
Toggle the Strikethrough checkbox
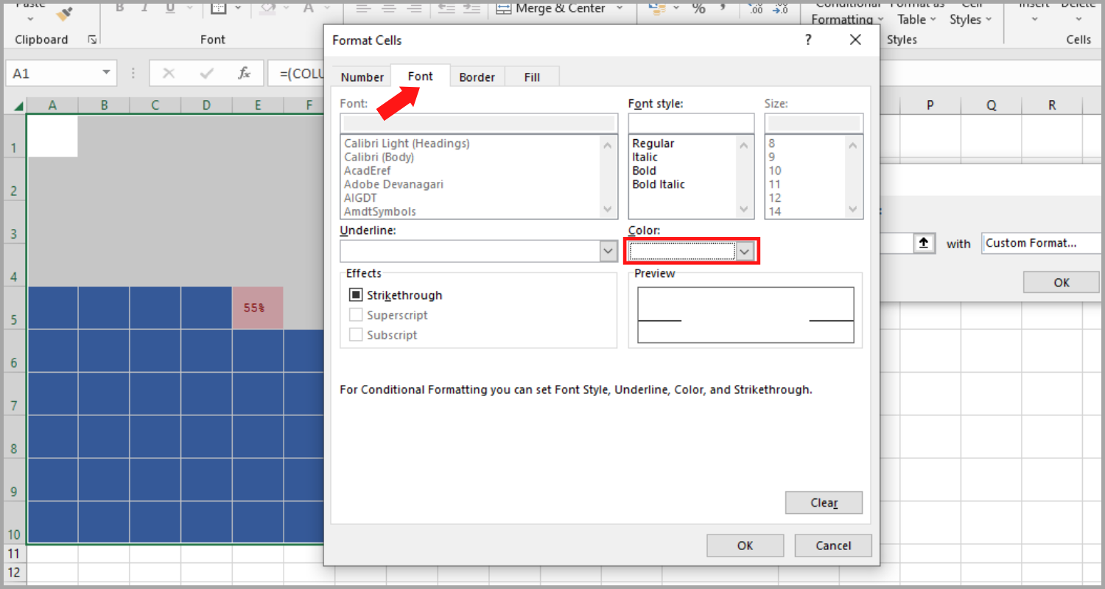point(356,295)
